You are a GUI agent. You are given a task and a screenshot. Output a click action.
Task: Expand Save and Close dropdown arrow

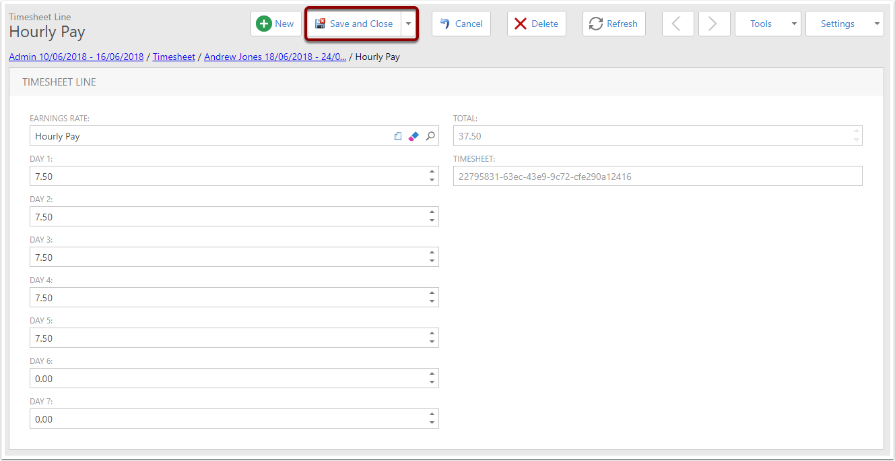tap(408, 24)
